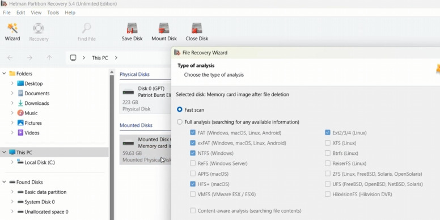Click the Local Disk (C:) drive icon

[x=20, y=162]
